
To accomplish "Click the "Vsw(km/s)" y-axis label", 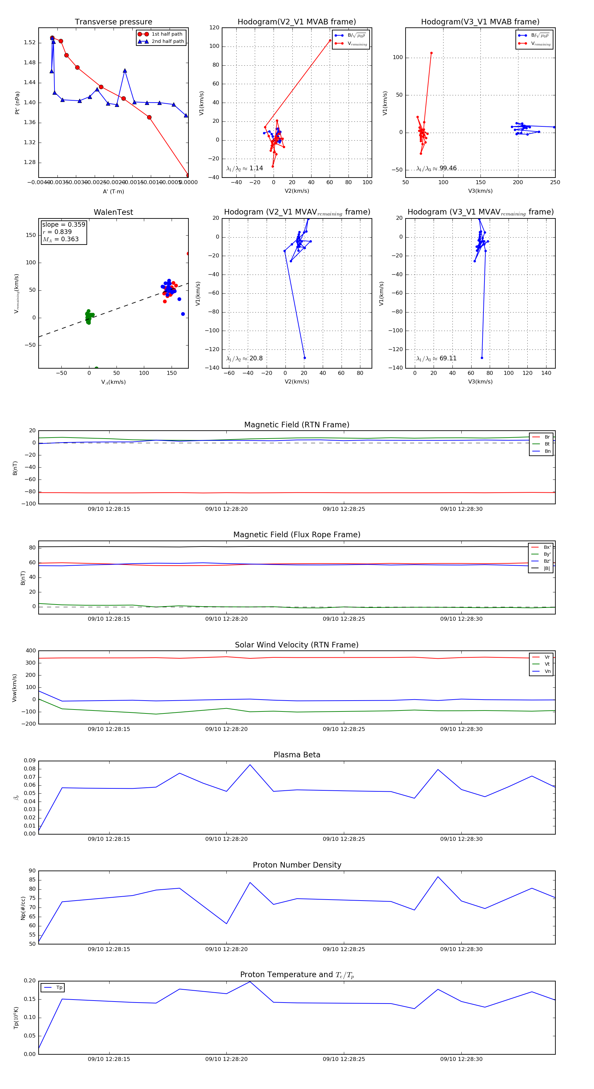I will click(15, 688).
